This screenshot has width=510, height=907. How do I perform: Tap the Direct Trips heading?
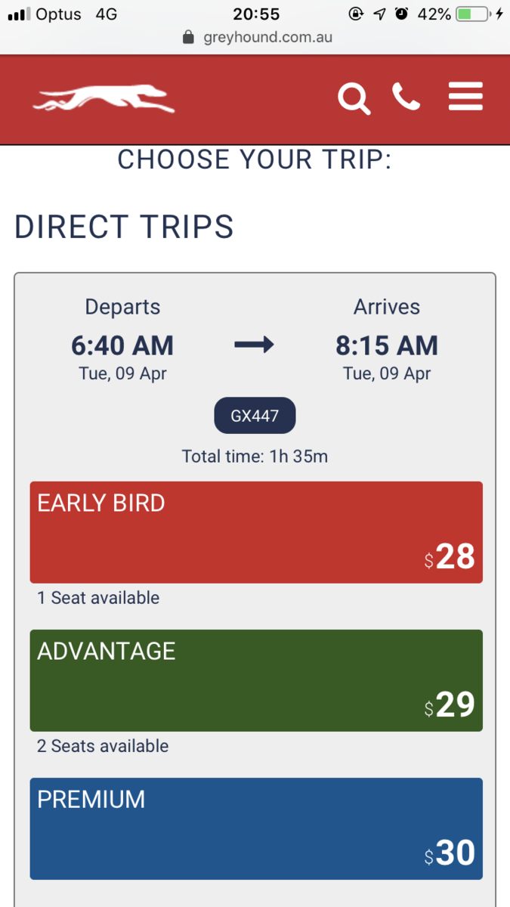point(124,227)
